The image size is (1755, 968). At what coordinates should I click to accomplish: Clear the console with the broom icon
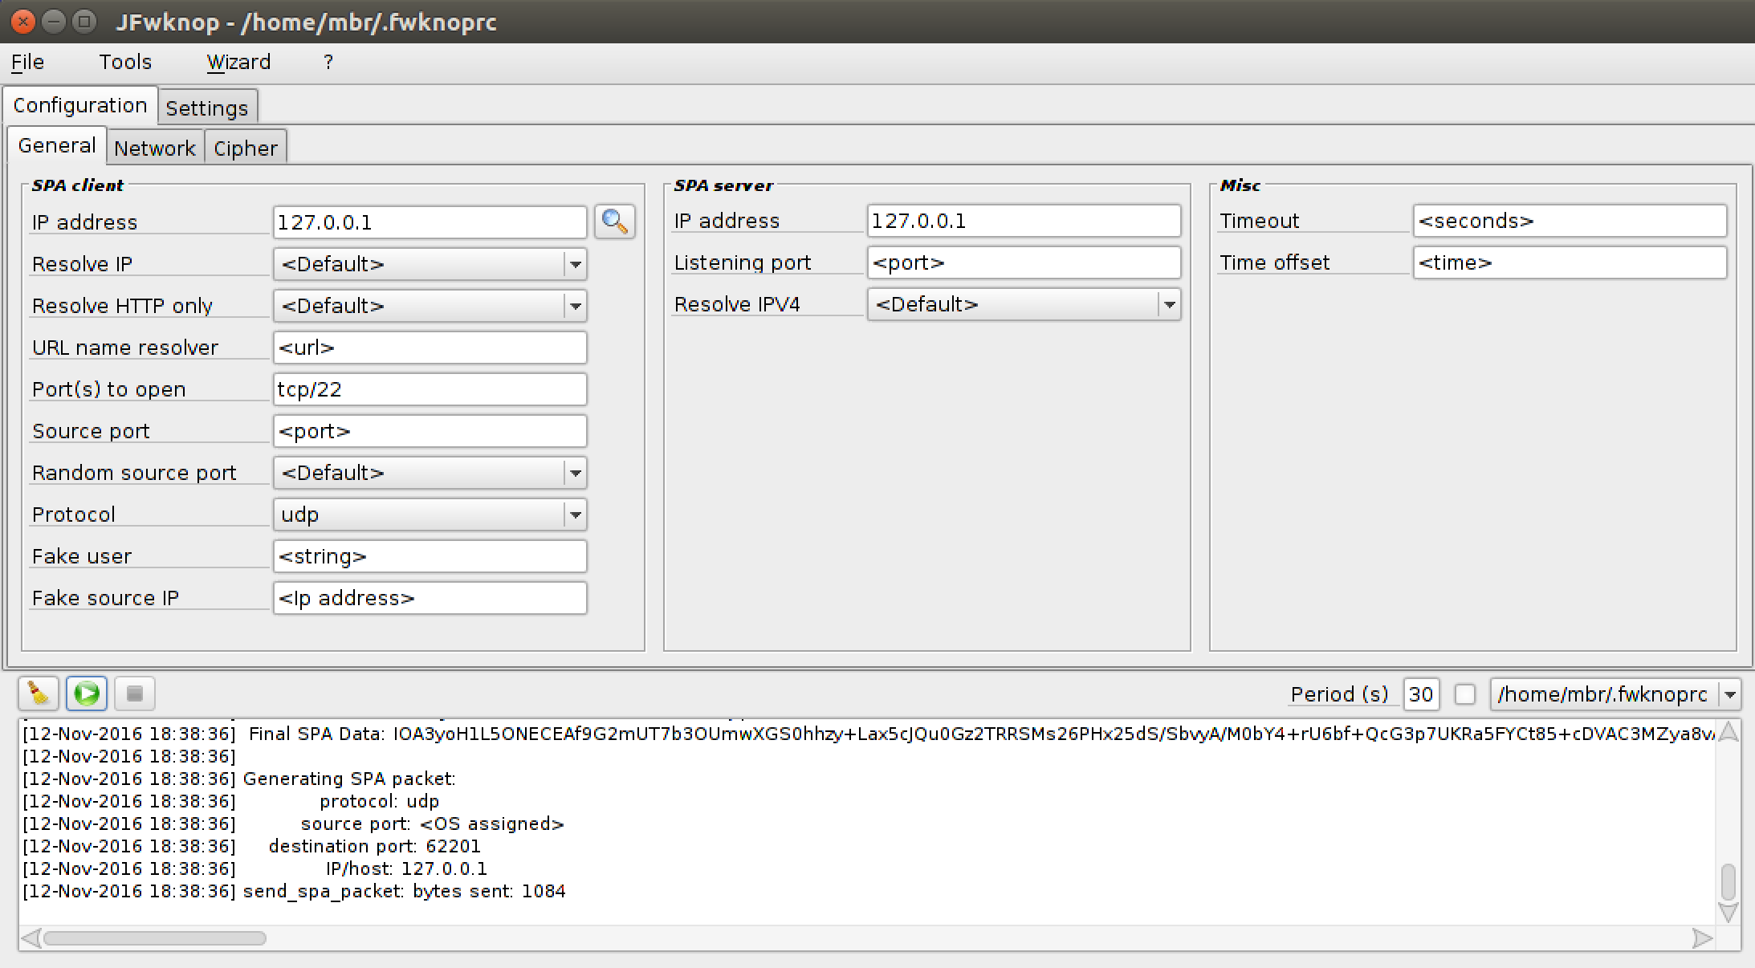[x=38, y=693]
